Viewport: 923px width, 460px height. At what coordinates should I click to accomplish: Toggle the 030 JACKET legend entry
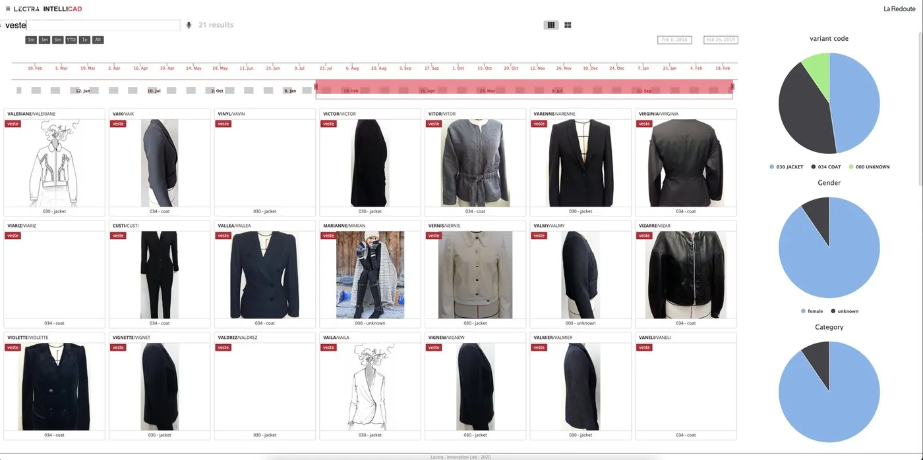click(787, 166)
